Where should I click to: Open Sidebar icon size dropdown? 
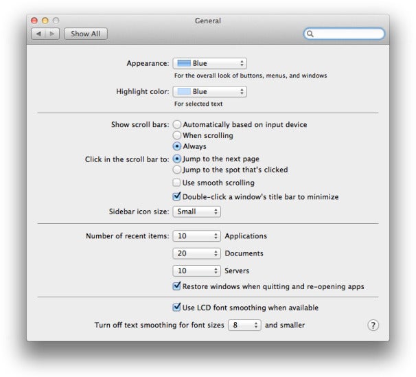tap(196, 212)
